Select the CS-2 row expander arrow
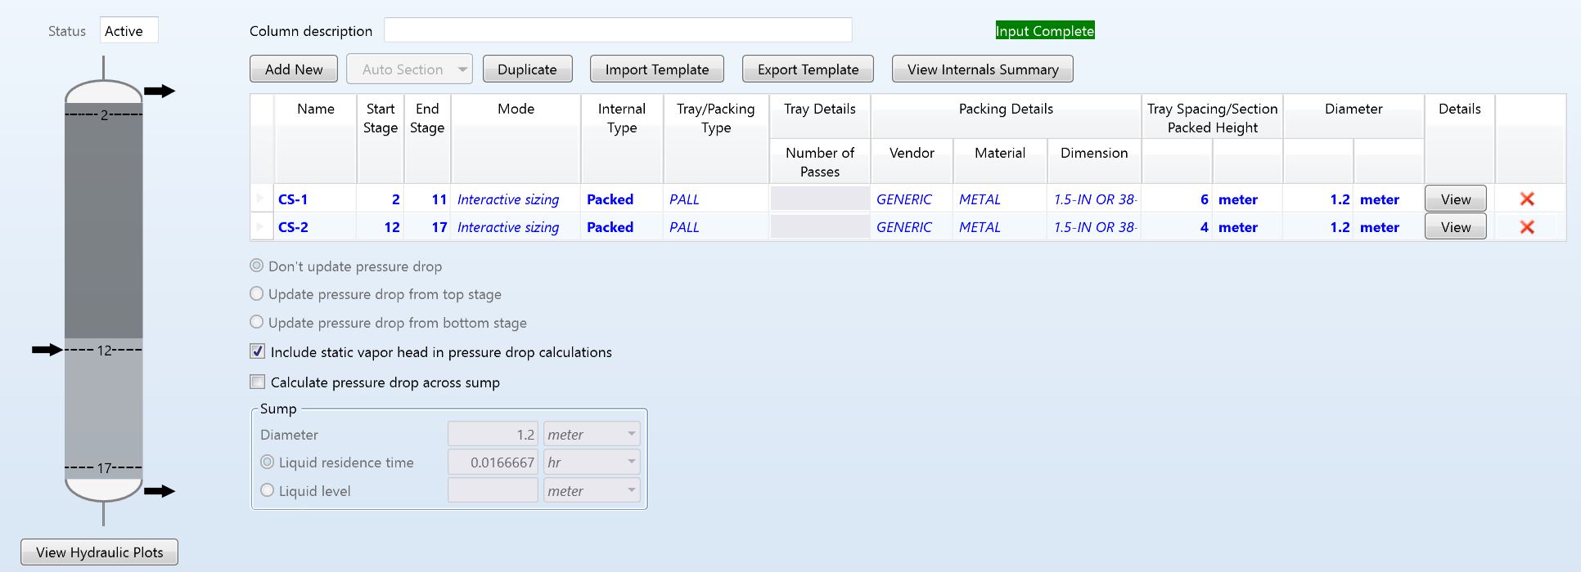The width and height of the screenshot is (1581, 572). click(260, 226)
